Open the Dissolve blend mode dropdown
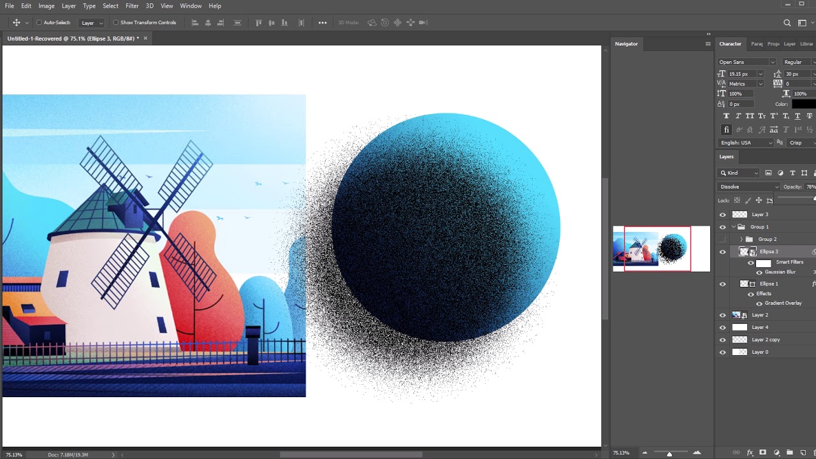This screenshot has width=816, height=459. click(749, 187)
